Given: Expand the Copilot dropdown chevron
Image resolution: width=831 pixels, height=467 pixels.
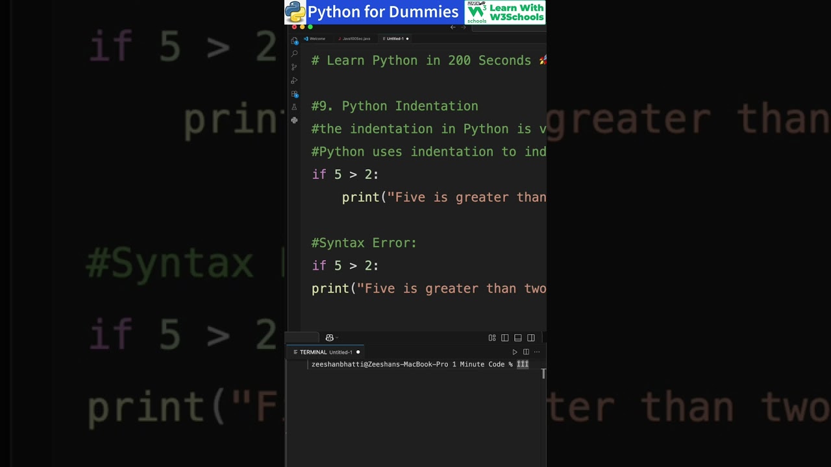Looking at the screenshot, I should tap(337, 338).
